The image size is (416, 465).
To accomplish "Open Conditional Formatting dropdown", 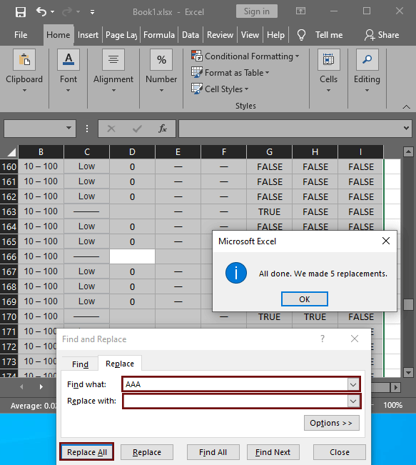I will pyautogui.click(x=245, y=56).
